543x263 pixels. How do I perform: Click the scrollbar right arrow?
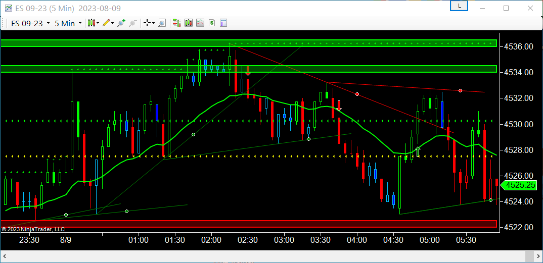click(537, 256)
